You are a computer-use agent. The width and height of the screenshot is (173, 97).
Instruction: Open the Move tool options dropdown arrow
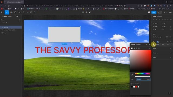(8, 12)
